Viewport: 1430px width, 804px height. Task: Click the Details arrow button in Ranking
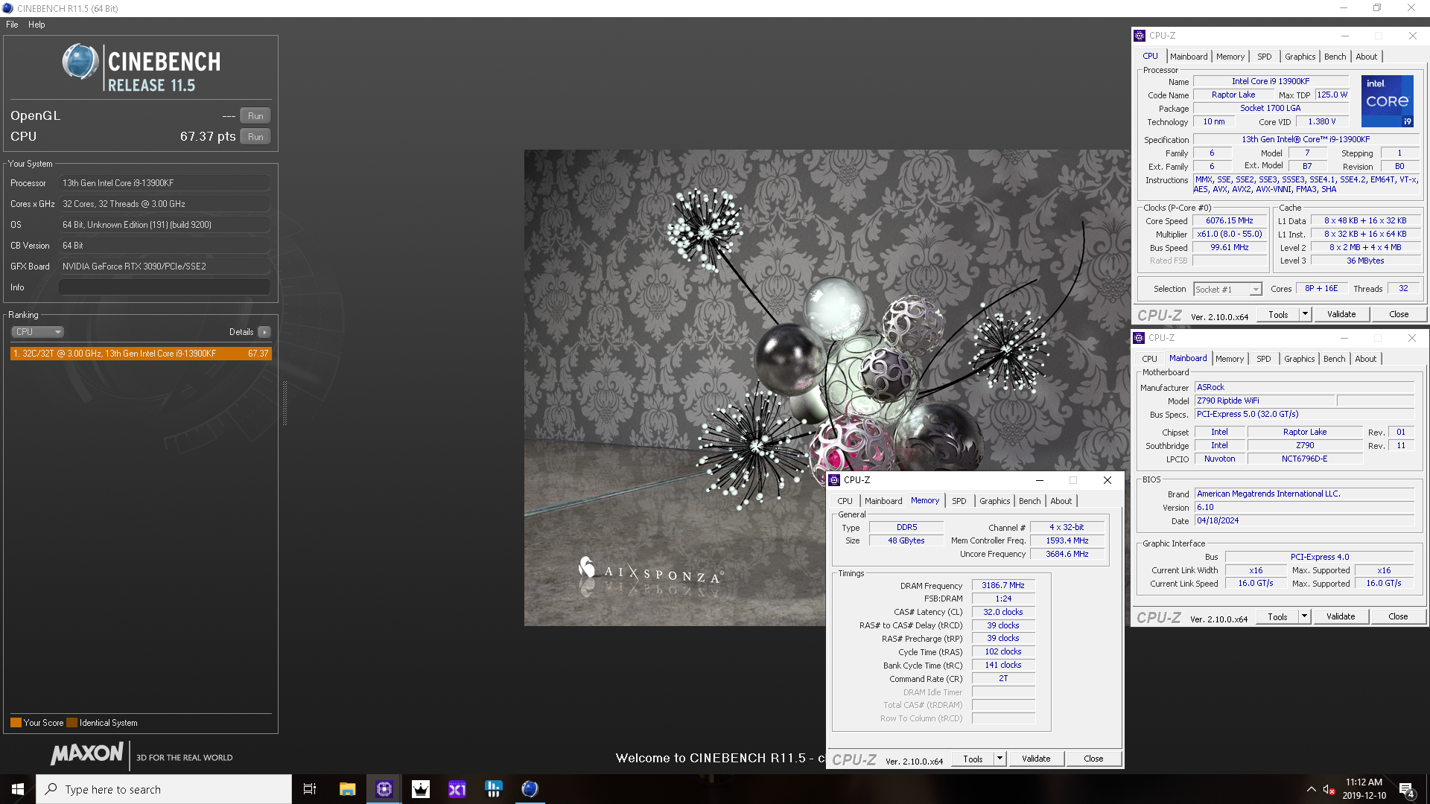point(264,332)
